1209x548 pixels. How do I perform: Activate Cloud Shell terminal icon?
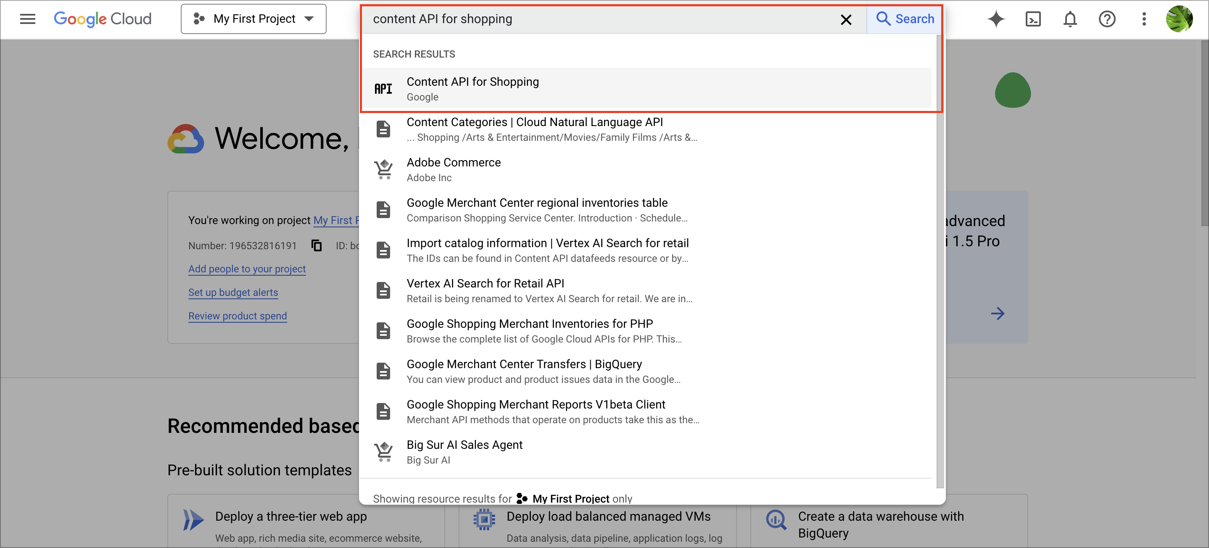[x=1033, y=19]
